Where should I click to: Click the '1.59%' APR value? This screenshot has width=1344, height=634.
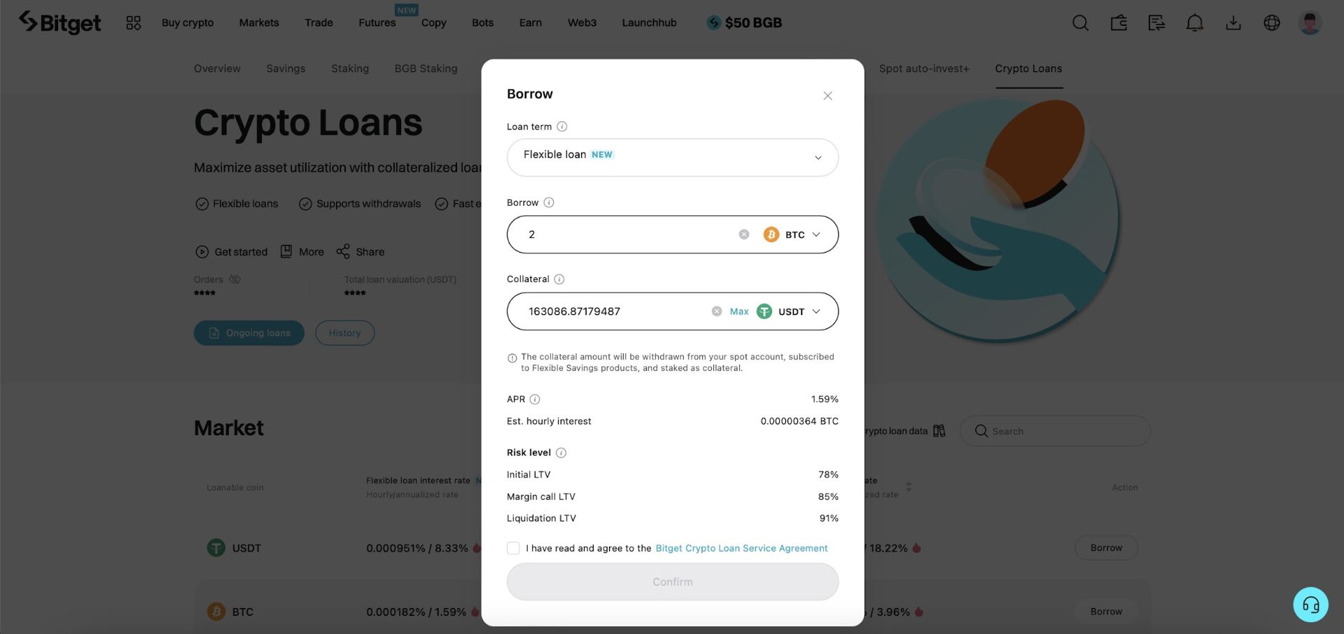pyautogui.click(x=825, y=400)
